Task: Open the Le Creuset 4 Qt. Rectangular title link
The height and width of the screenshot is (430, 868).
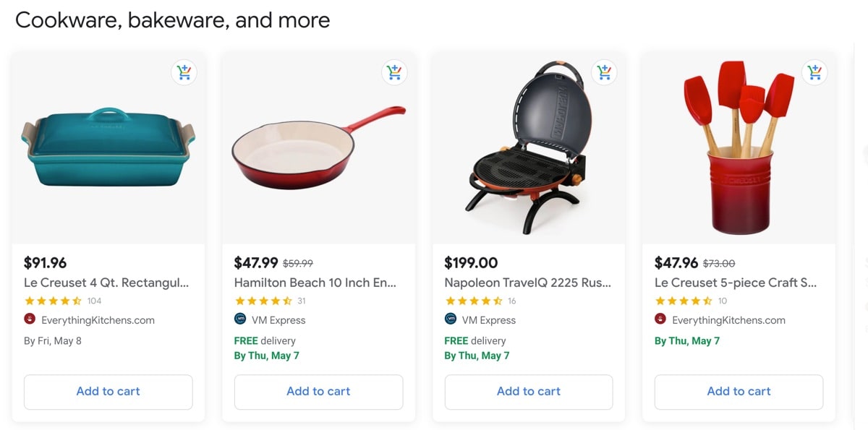Action: pos(106,283)
